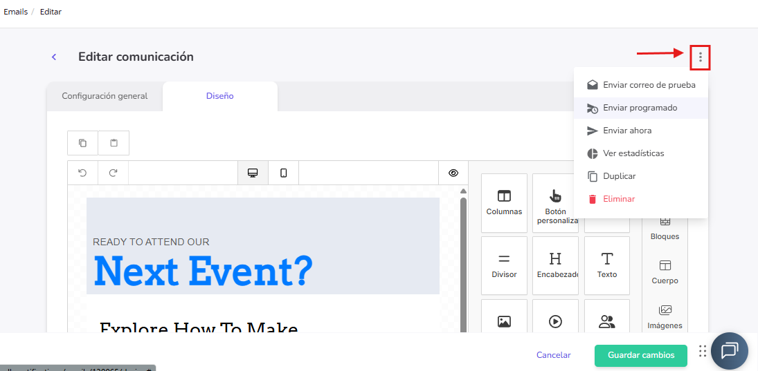Open the three-dot options menu
The width and height of the screenshot is (758, 371).
click(x=700, y=57)
